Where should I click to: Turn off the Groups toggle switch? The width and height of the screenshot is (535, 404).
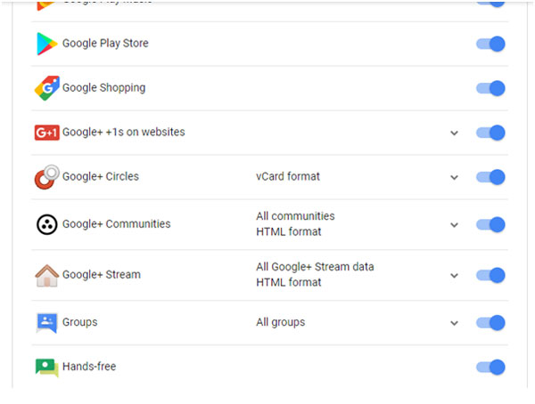pyautogui.click(x=491, y=322)
